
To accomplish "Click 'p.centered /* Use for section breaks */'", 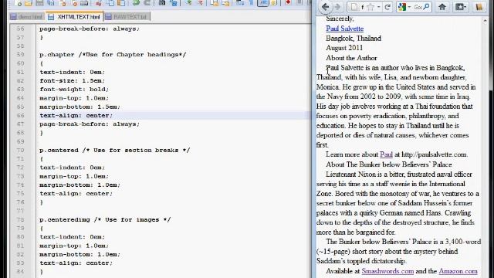I will pos(115,150).
